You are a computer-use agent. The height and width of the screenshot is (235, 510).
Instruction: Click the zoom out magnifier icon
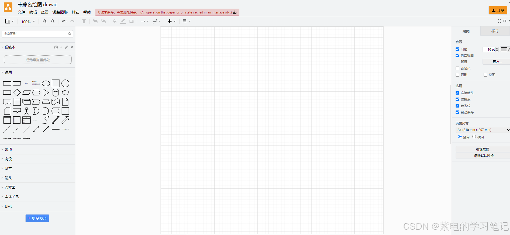coord(53,21)
